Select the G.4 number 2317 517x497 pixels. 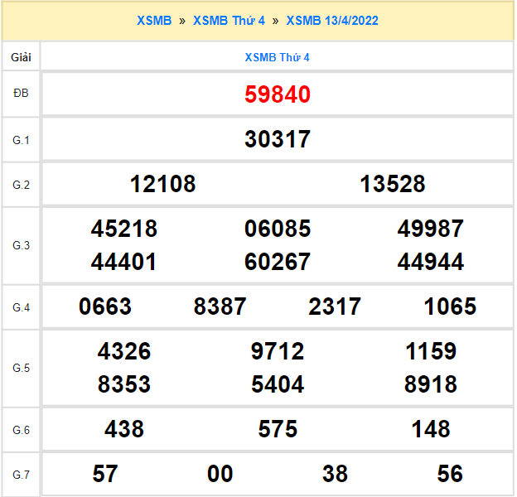click(335, 307)
